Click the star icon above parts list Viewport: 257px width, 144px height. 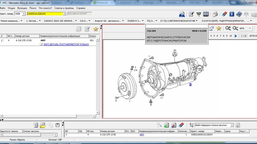tap(95, 29)
